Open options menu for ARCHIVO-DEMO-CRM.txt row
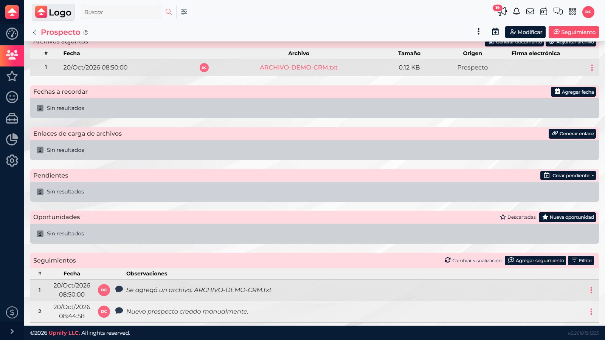Screen dimensions: 605x340 (592, 68)
